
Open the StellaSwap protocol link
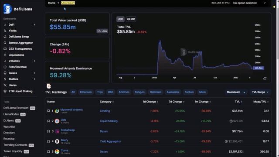[68, 130]
